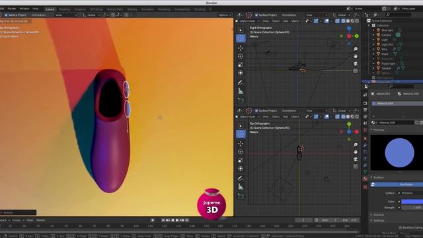The height and width of the screenshot is (238, 423).
Task: Choose Move tool in upper-right viewport
Action: 241,48
